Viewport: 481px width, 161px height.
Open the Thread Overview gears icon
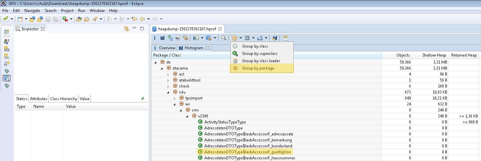pos(185,38)
